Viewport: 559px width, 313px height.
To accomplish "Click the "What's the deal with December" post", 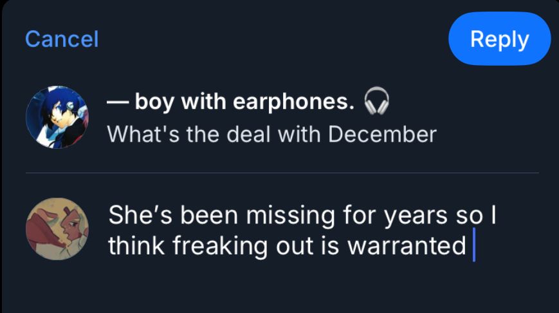I will pos(271,135).
